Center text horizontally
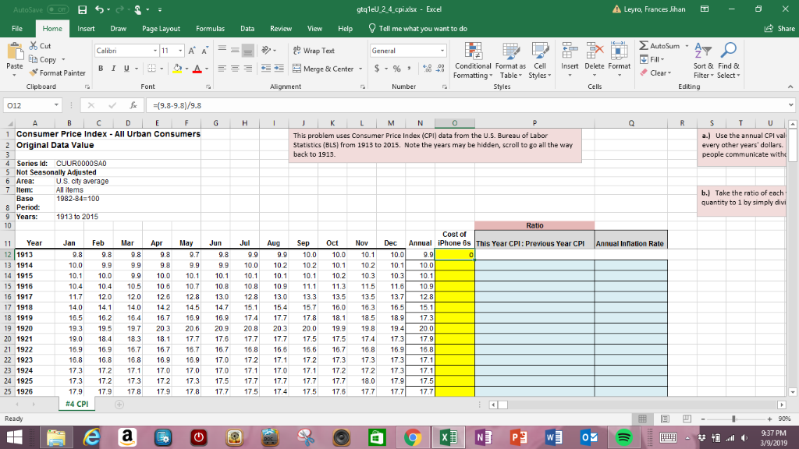Screen dimensions: 799x449 click(x=234, y=69)
